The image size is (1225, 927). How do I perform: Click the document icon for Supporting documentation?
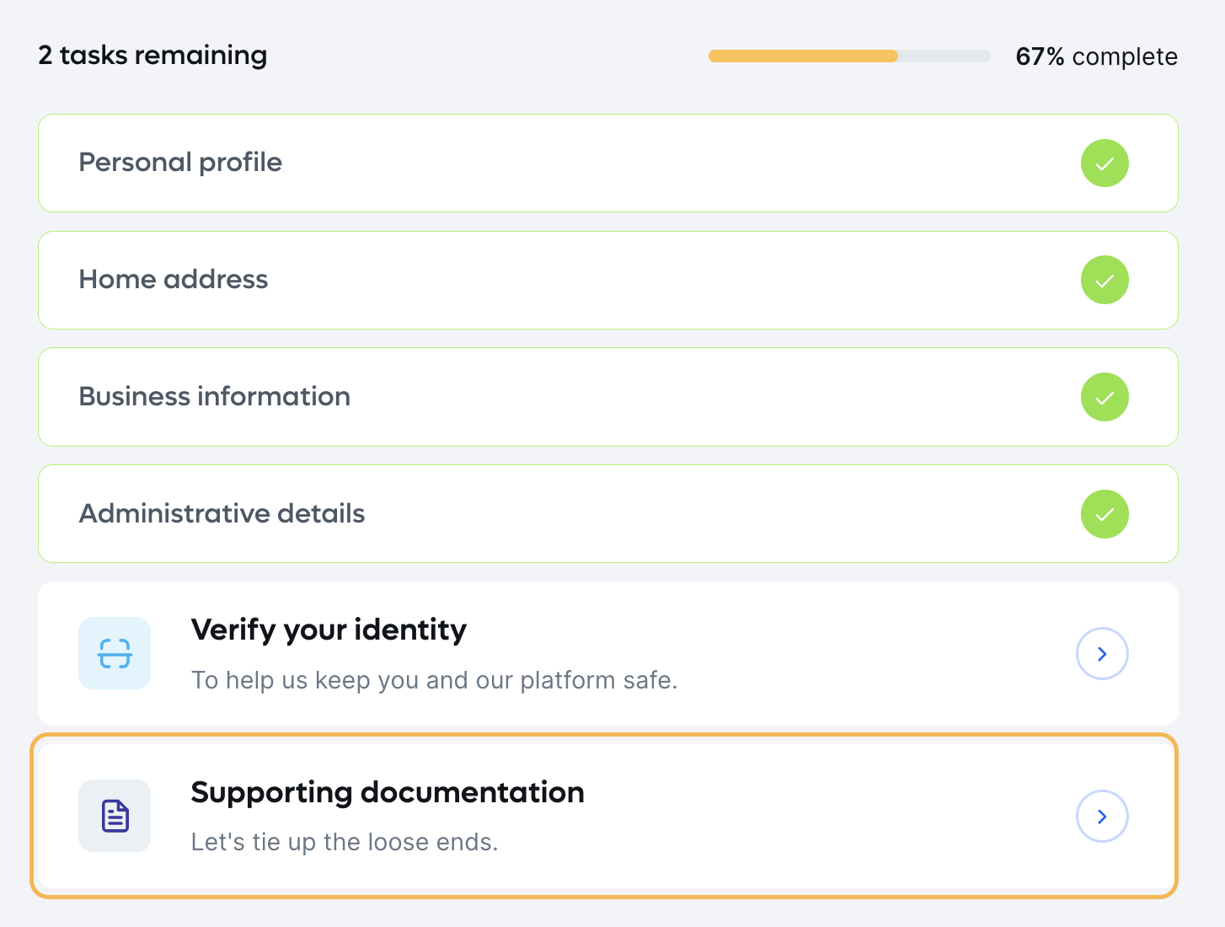tap(115, 816)
